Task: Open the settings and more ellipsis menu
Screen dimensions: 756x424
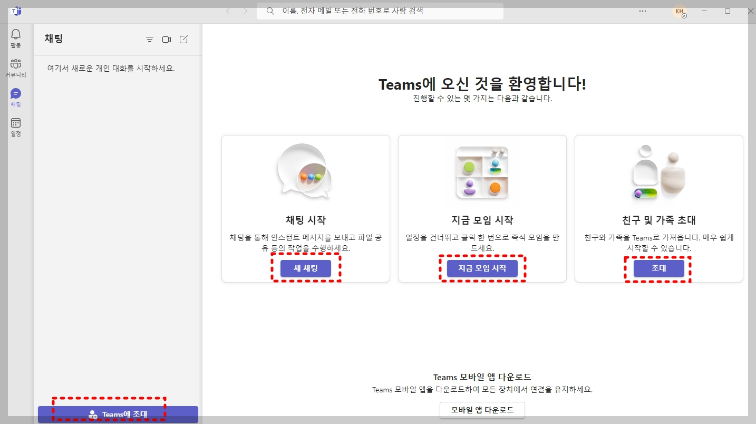Action: (x=643, y=11)
